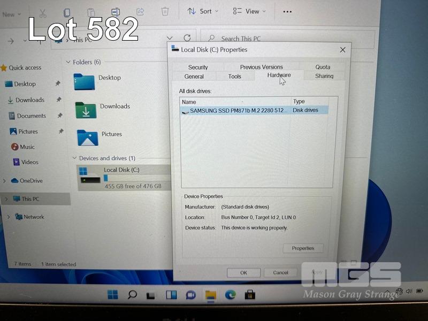Click the Properties button under Device Properties
Image resolution: width=428 pixels, height=321 pixels.
click(x=303, y=248)
